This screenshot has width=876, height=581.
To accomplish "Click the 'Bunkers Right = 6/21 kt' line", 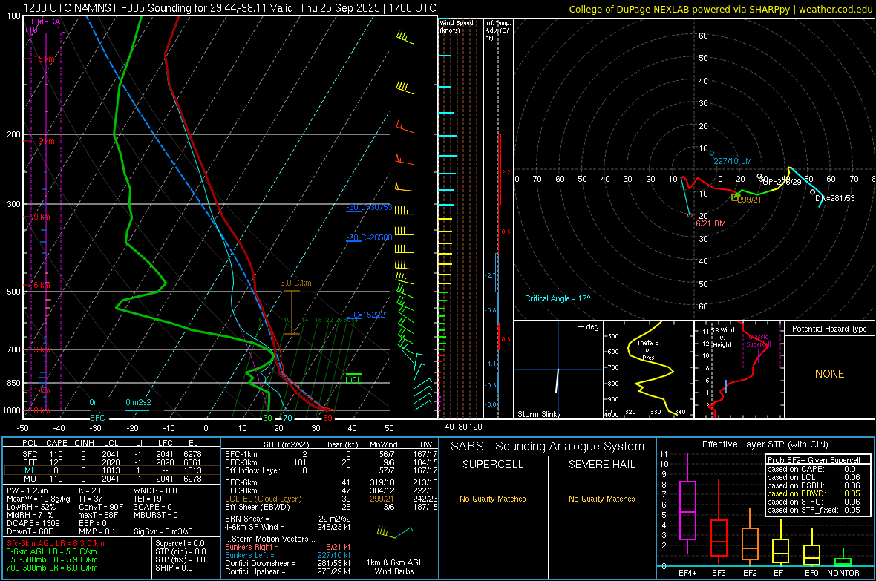I will [x=288, y=547].
